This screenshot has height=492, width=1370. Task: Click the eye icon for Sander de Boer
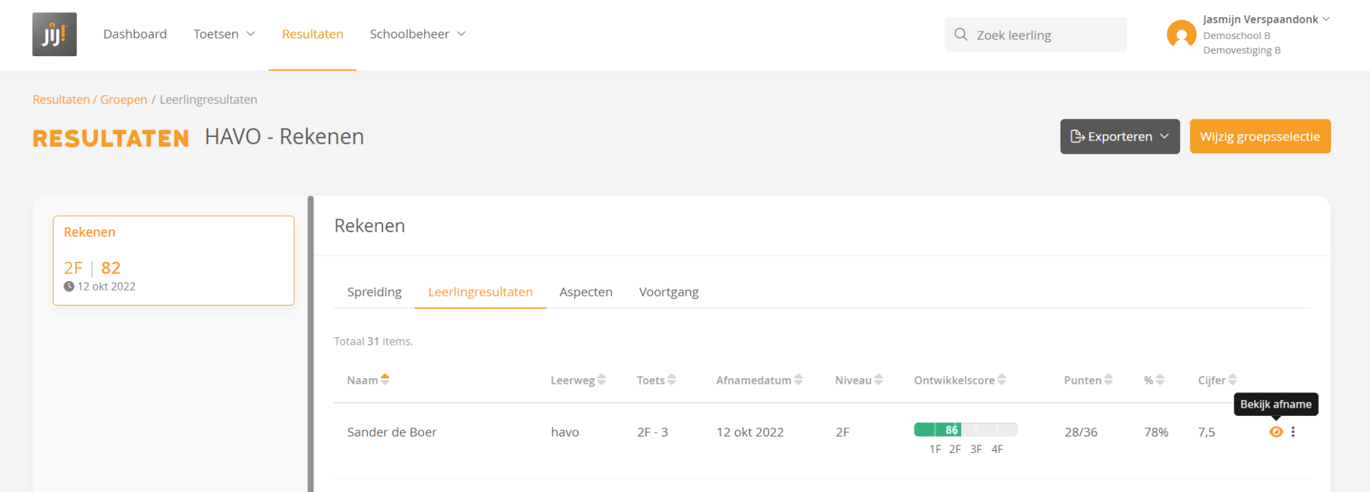[1275, 432]
